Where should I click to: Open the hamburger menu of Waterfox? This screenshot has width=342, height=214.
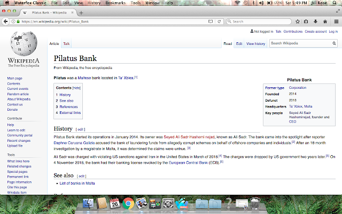click(x=336, y=21)
